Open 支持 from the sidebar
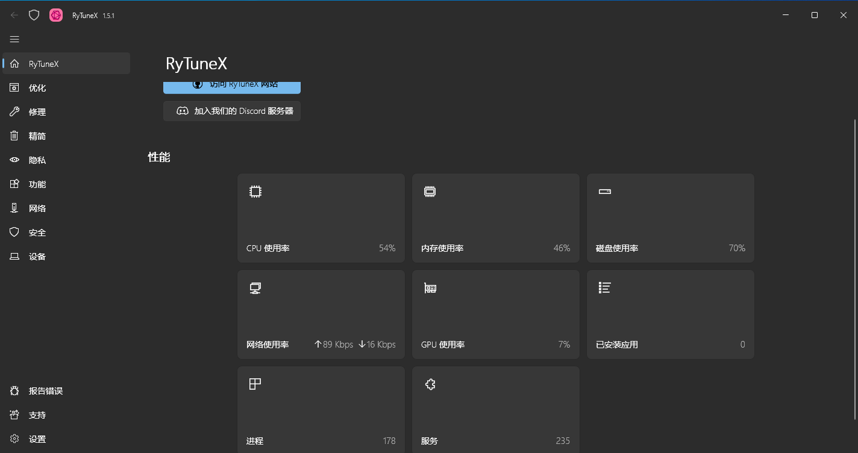The image size is (858, 453). pyautogui.click(x=66, y=415)
